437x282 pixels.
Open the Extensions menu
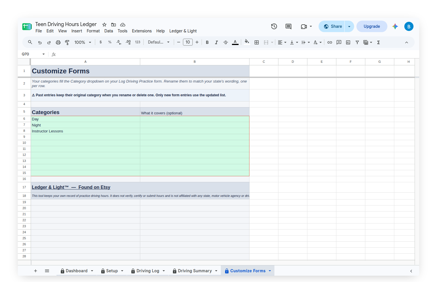[142, 31]
